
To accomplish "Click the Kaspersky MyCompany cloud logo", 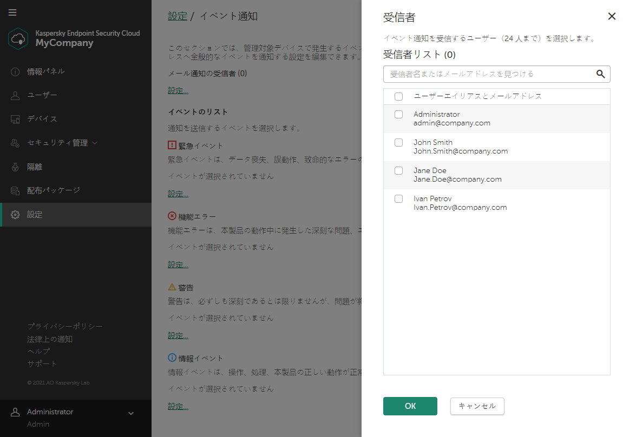I will (x=19, y=39).
